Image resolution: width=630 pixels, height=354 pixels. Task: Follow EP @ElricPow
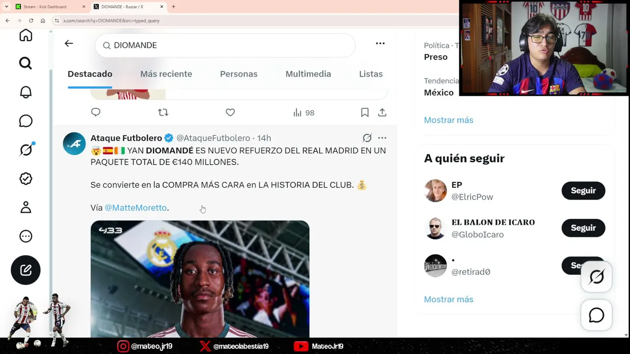[x=583, y=191]
